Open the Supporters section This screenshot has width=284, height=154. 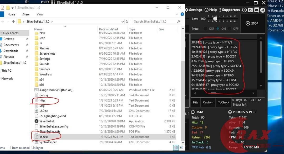click(229, 10)
